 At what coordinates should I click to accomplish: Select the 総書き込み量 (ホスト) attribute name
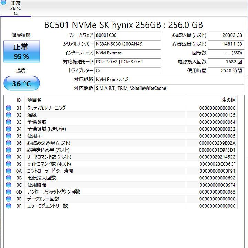pos(49,150)
